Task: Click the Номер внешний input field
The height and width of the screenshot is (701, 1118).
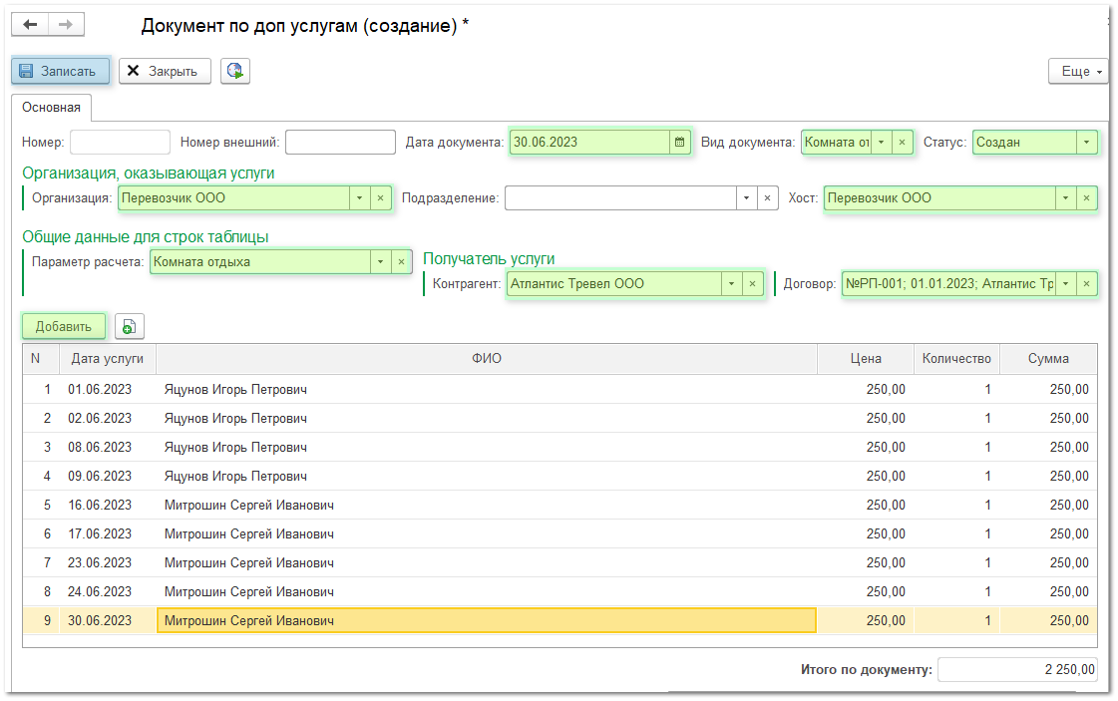Action: point(340,143)
